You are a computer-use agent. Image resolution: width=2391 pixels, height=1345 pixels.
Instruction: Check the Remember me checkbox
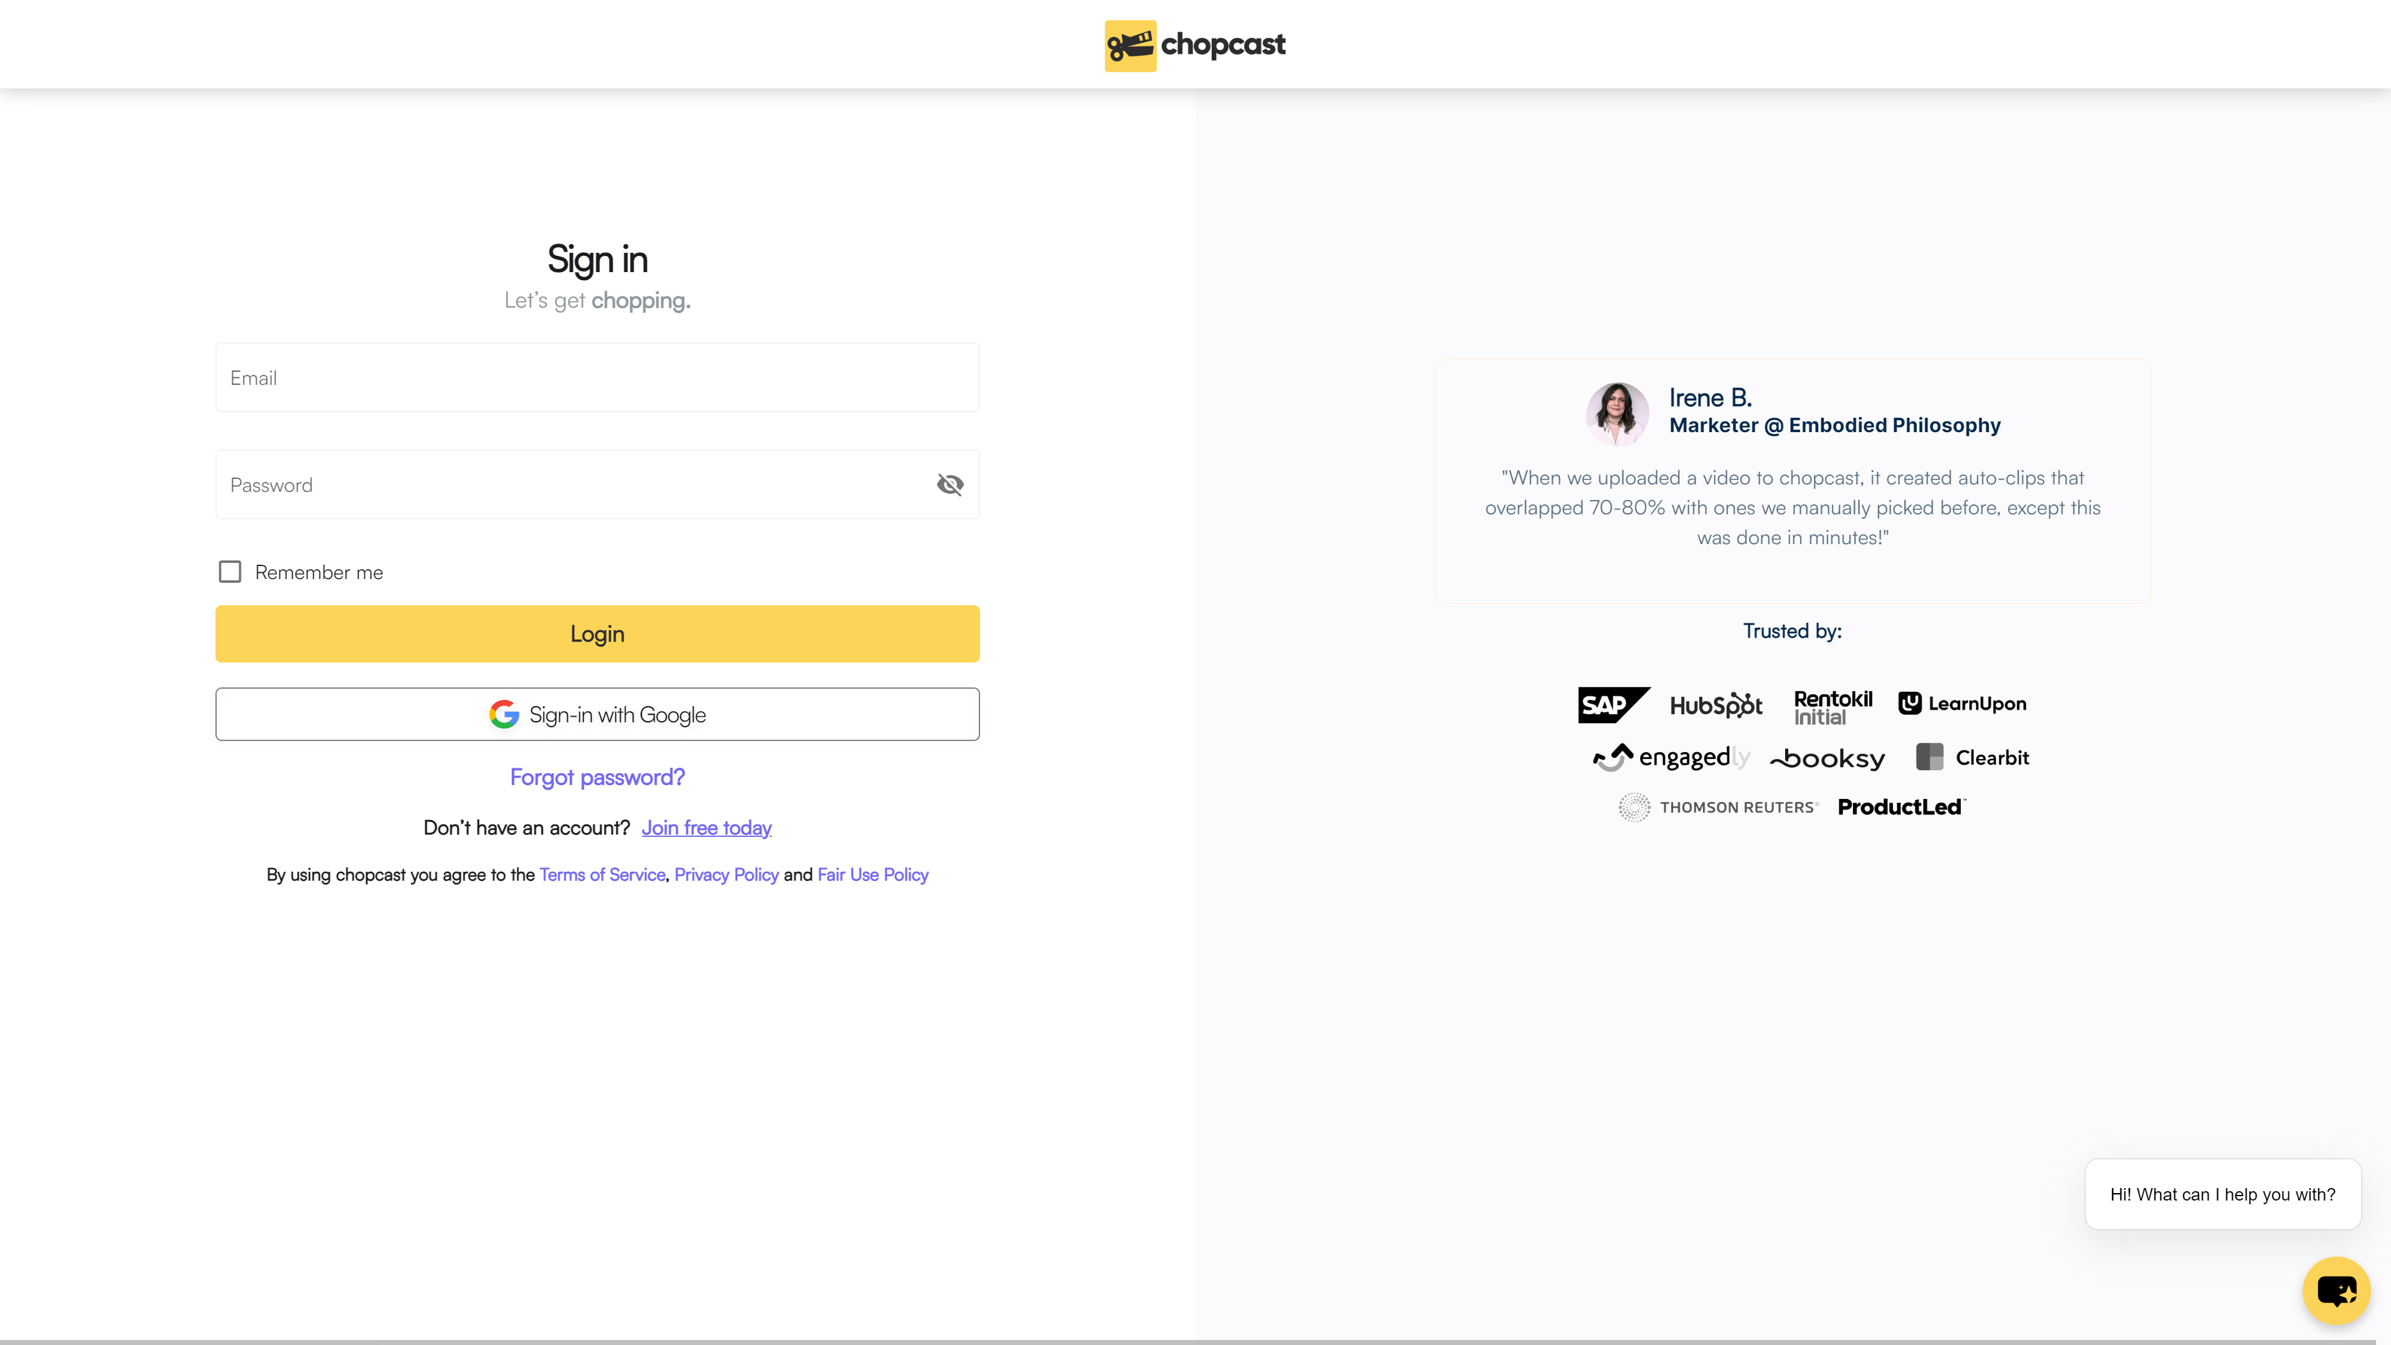click(230, 572)
